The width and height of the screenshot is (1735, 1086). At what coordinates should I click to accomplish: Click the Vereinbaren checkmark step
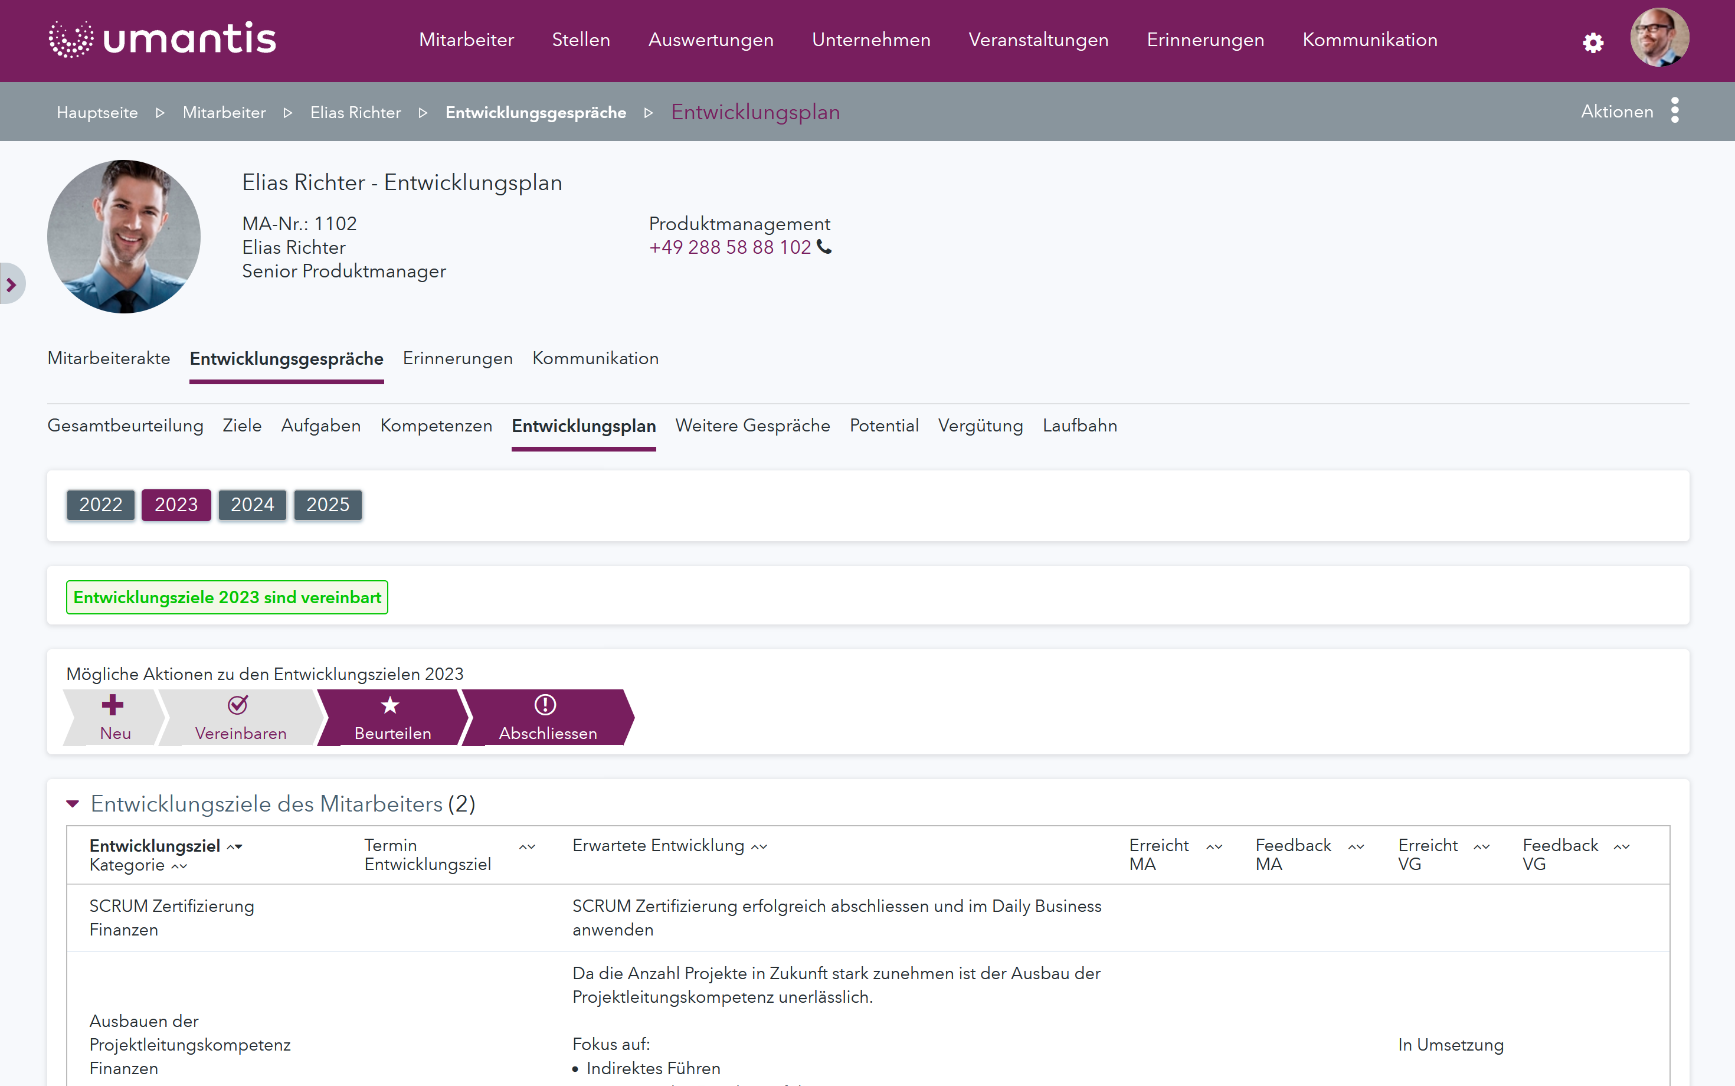click(x=240, y=717)
